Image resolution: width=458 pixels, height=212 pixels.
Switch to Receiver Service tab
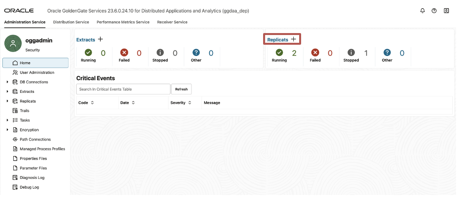tap(172, 22)
